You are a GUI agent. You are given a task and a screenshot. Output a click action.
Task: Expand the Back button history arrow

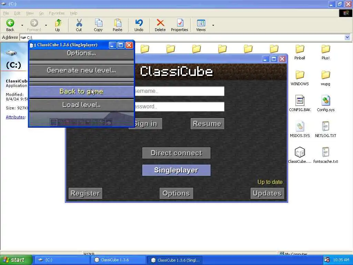tap(22, 25)
